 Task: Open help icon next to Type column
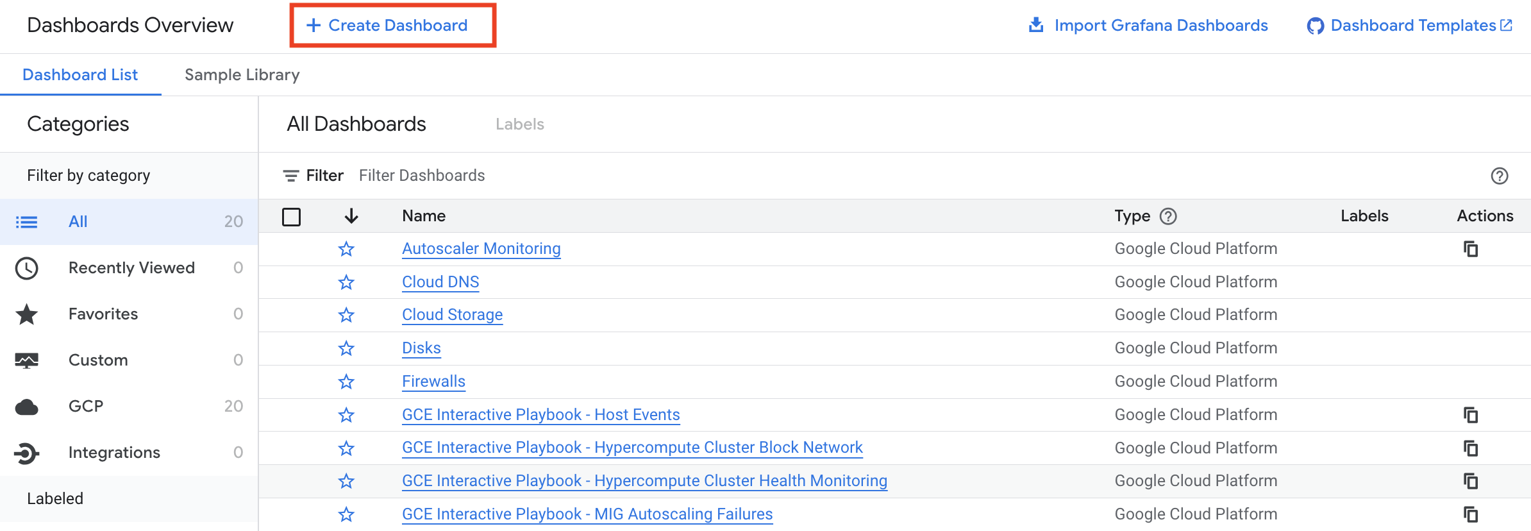pyautogui.click(x=1168, y=216)
